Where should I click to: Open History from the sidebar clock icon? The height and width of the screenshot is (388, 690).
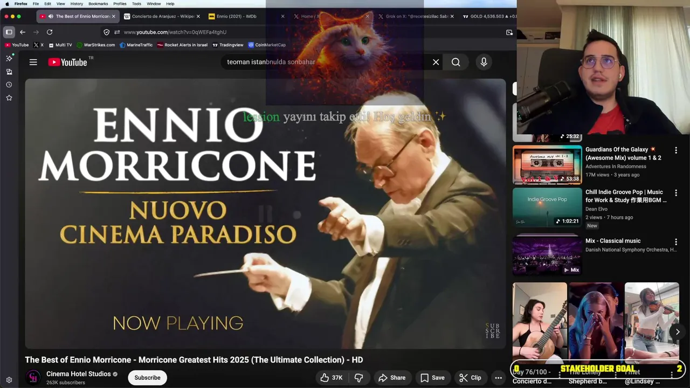[9, 85]
